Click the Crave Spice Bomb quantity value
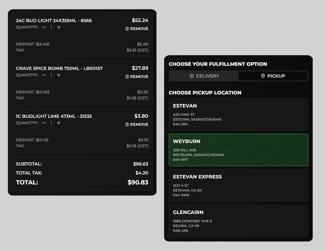The height and width of the screenshot is (251, 326). pyautogui.click(x=51, y=75)
